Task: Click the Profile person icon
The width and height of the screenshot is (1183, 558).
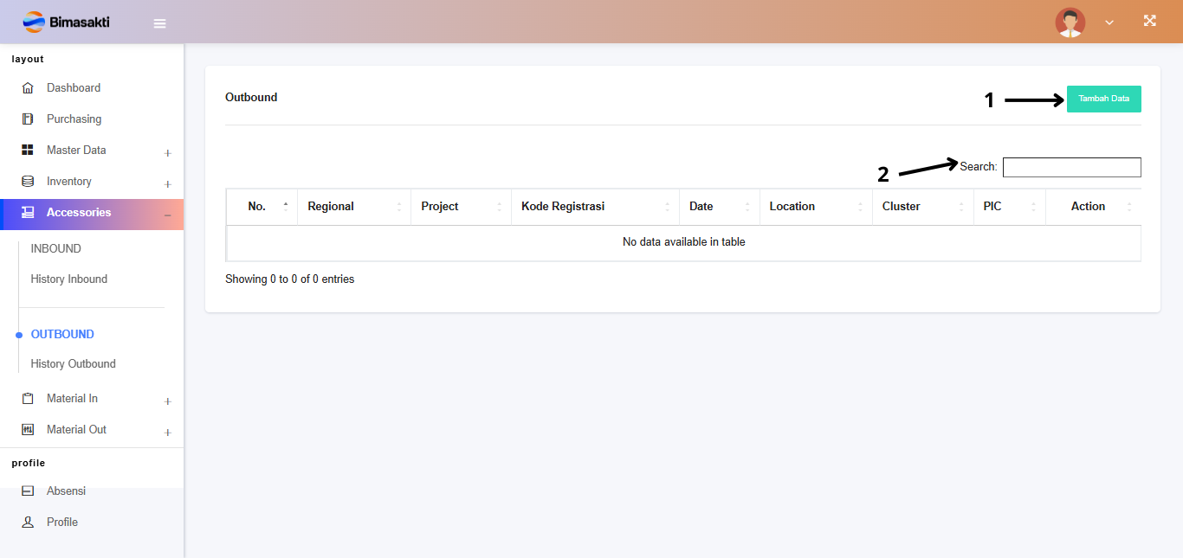Action: [x=28, y=523]
